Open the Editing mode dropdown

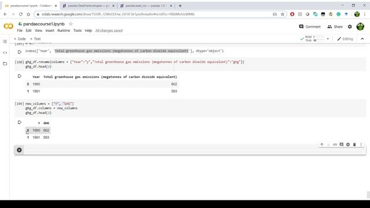(345, 39)
